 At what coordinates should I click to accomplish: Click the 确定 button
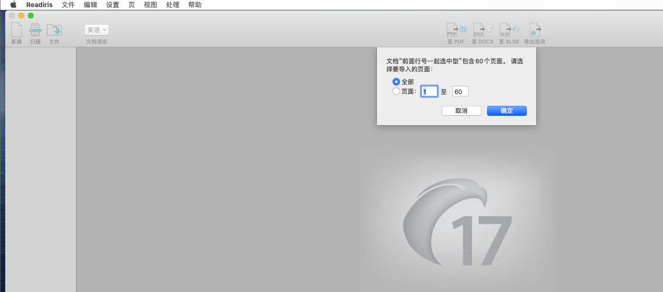(507, 111)
